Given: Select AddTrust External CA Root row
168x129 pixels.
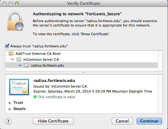Looking at the screenshot, I should (x=81, y=54).
